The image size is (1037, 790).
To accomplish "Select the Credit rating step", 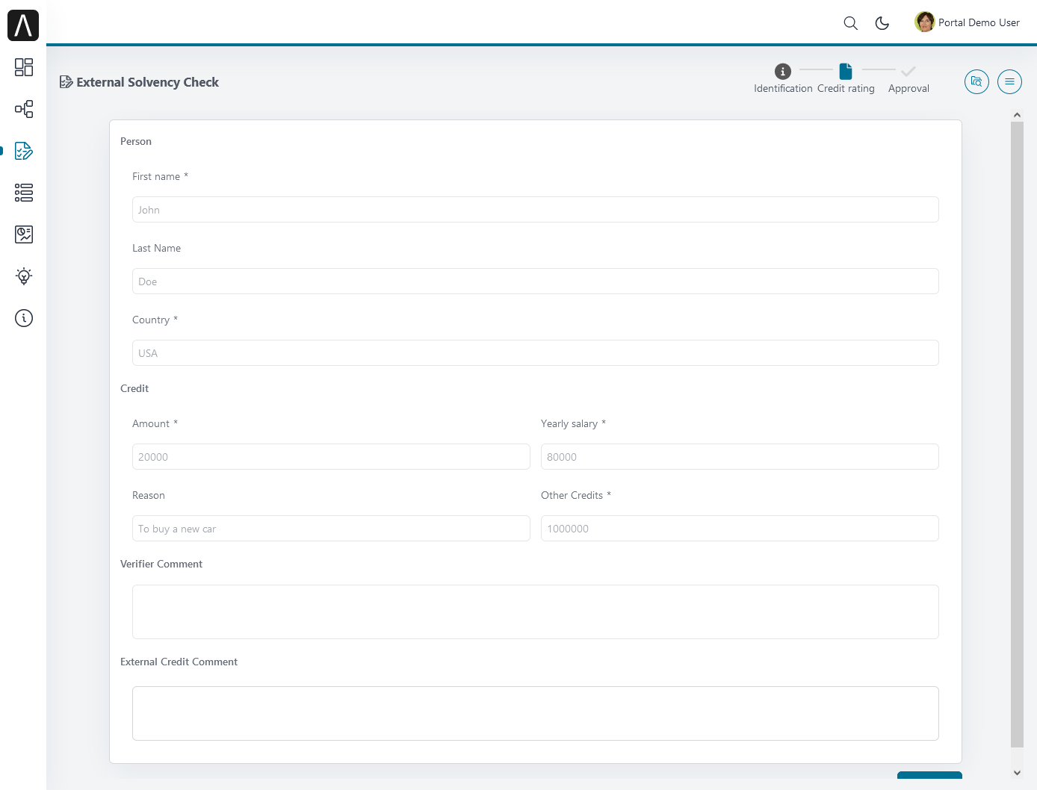I will pyautogui.click(x=846, y=78).
